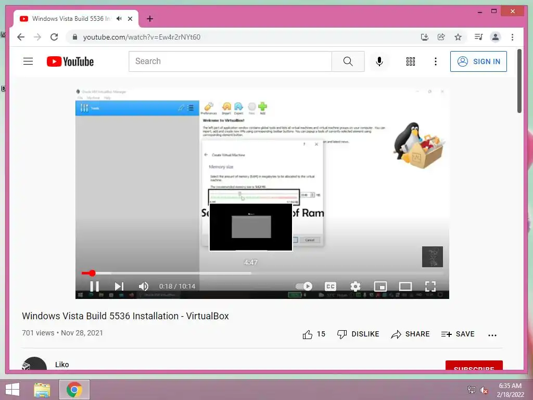Go forward in browser history
The height and width of the screenshot is (400, 533).
(x=37, y=37)
